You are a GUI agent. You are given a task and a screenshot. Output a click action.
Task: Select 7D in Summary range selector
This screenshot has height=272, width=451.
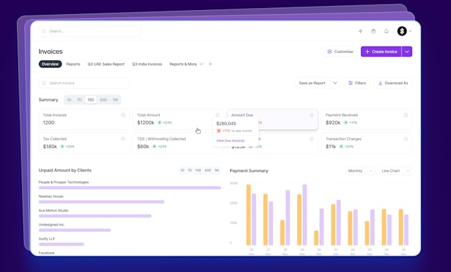tap(80, 100)
